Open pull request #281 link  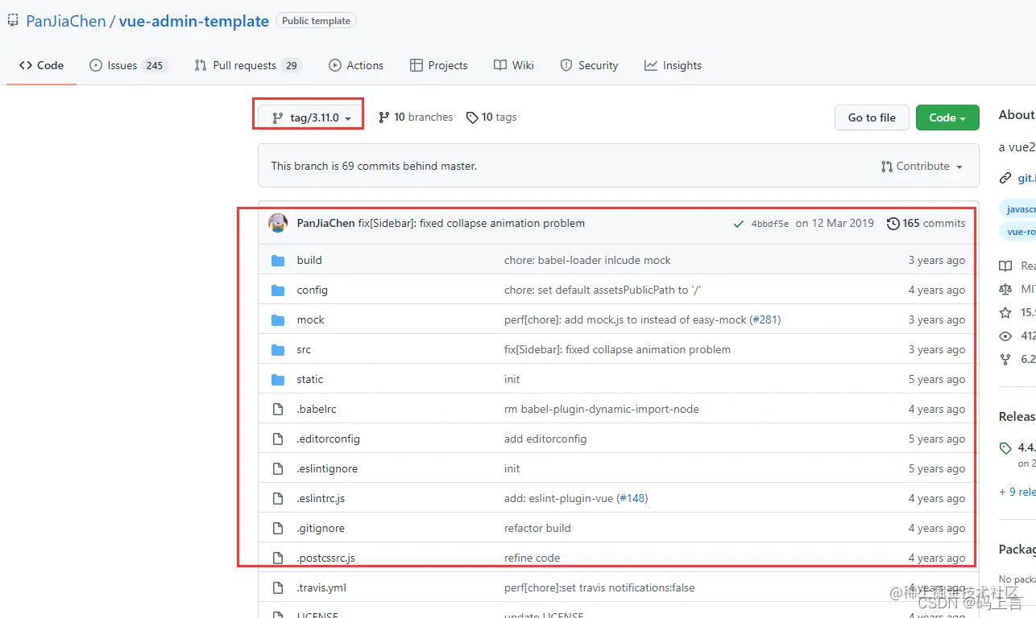click(x=764, y=319)
